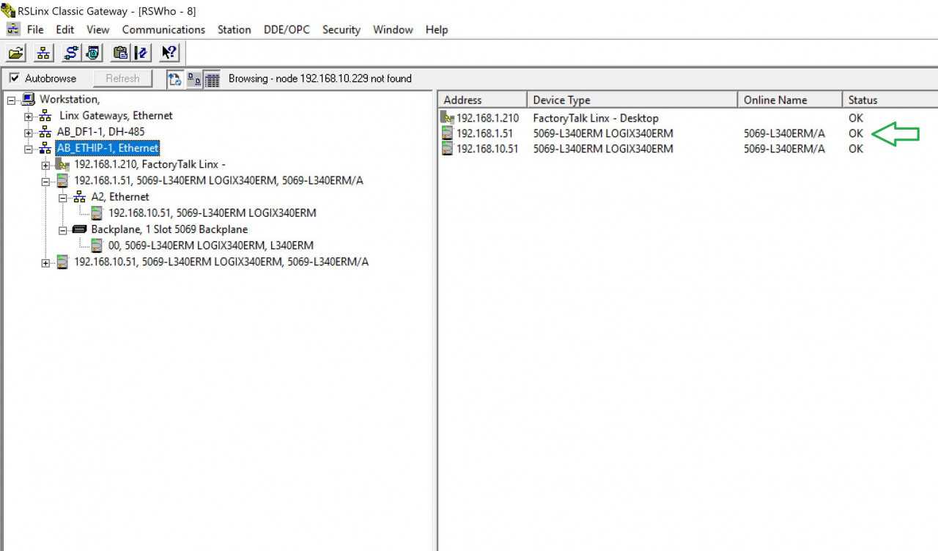The image size is (938, 551).
Task: Collapse the AB_ETHIP-1, Ethernet node
Action: 29,149
